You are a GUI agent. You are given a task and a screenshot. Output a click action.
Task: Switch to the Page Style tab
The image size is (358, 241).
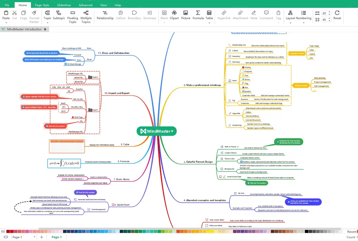click(42, 5)
